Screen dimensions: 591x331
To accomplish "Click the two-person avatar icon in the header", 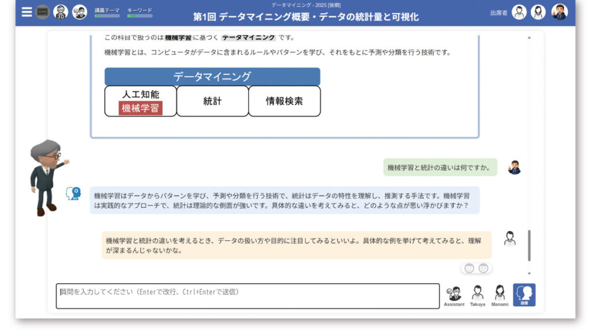I will [80, 12].
